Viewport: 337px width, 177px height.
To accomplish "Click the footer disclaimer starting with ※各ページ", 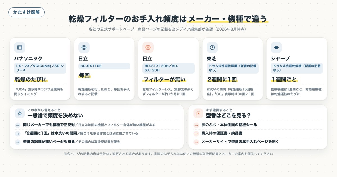I will point(168,154).
